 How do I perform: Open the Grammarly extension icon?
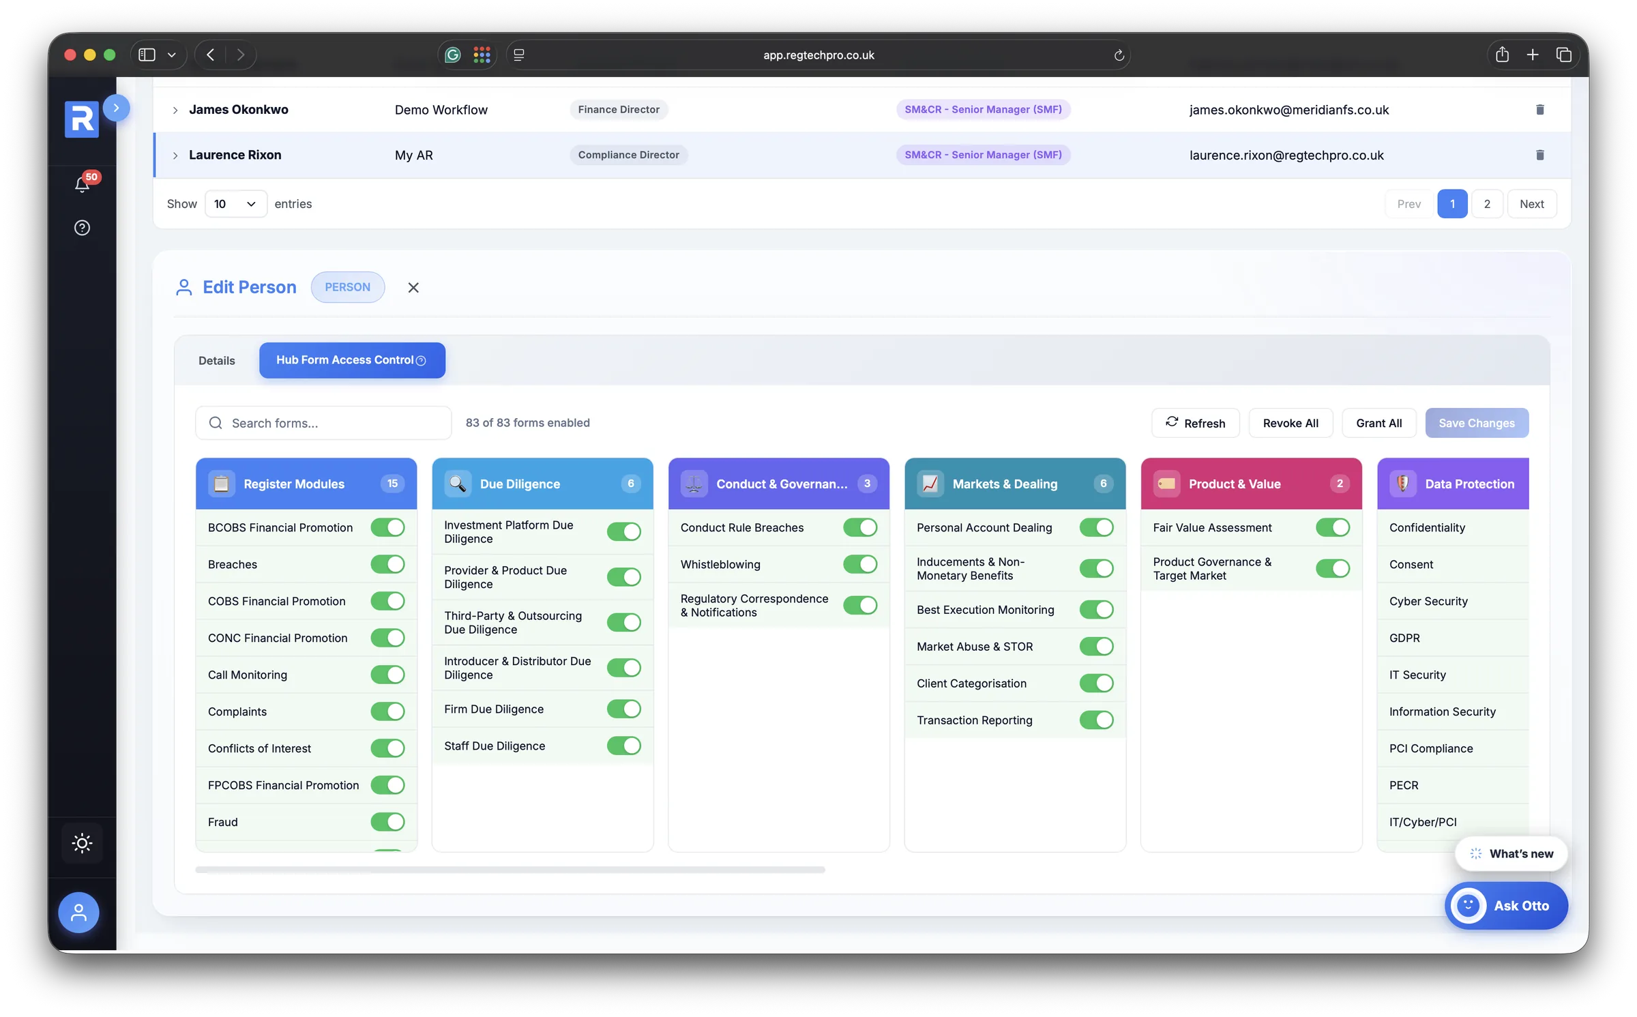click(x=453, y=55)
